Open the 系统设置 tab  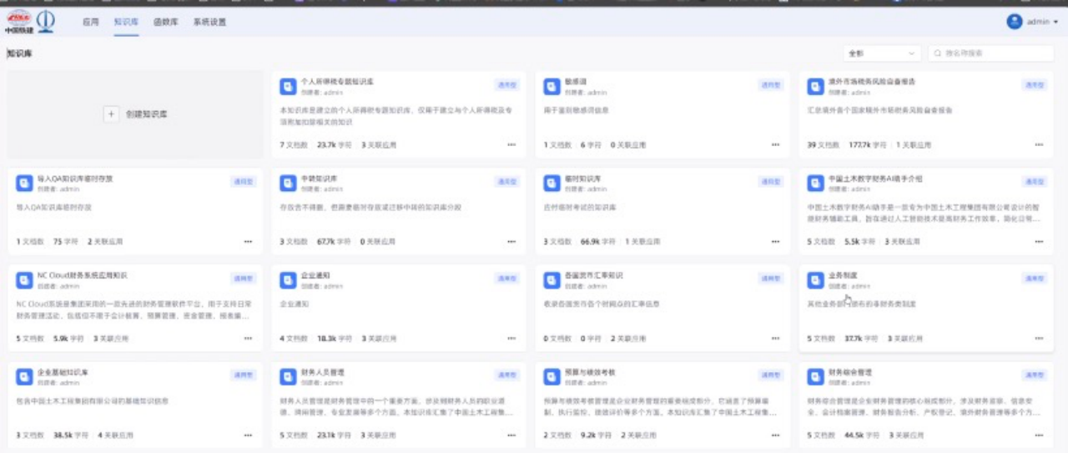click(x=209, y=23)
